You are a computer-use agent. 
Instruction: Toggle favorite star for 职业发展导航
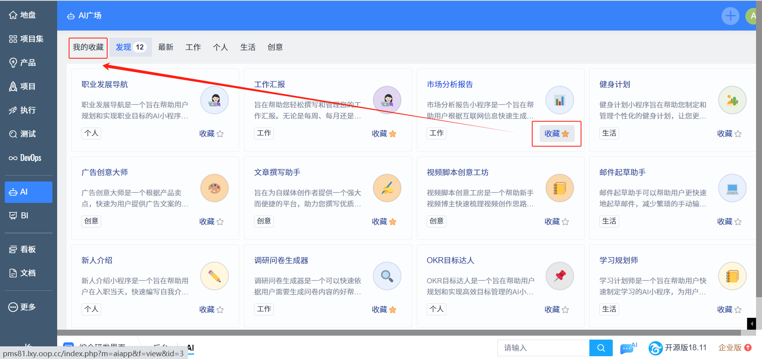pos(220,134)
